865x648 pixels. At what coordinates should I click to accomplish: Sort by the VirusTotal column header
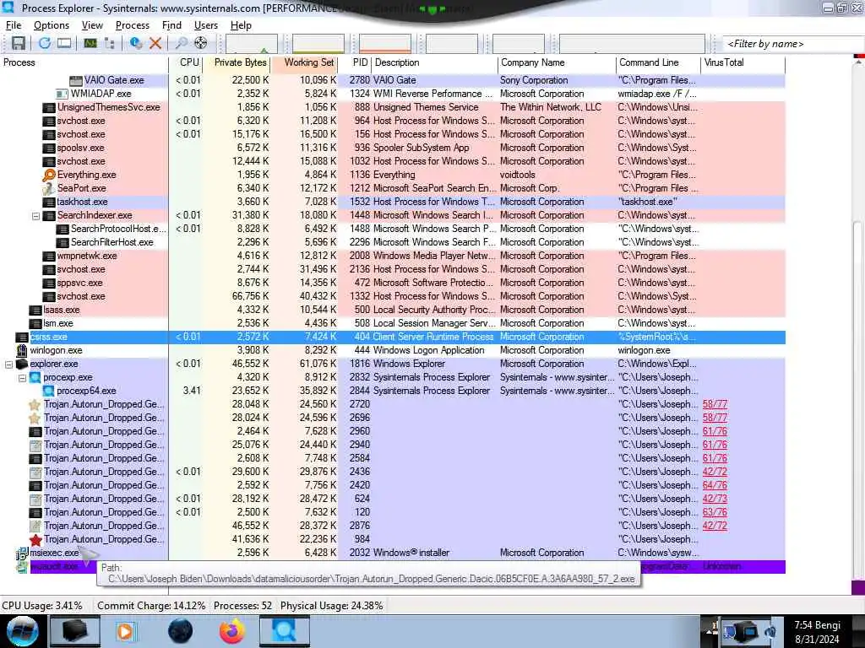point(743,62)
